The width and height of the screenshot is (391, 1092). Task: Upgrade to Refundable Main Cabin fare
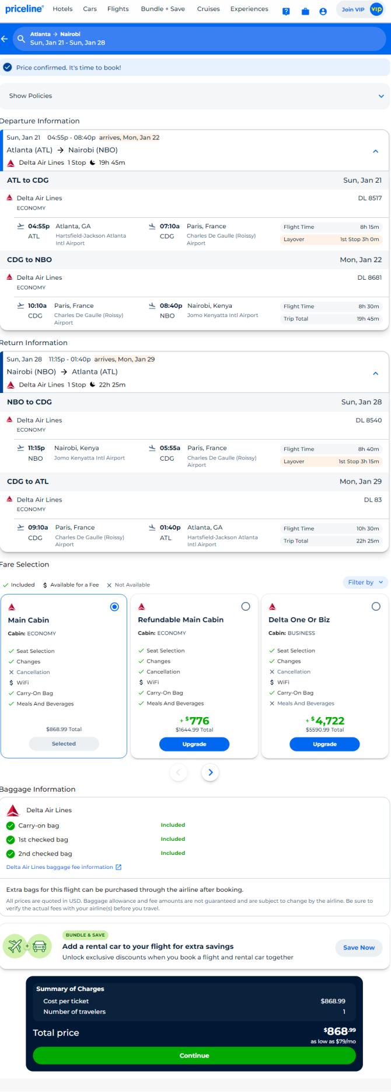(194, 744)
